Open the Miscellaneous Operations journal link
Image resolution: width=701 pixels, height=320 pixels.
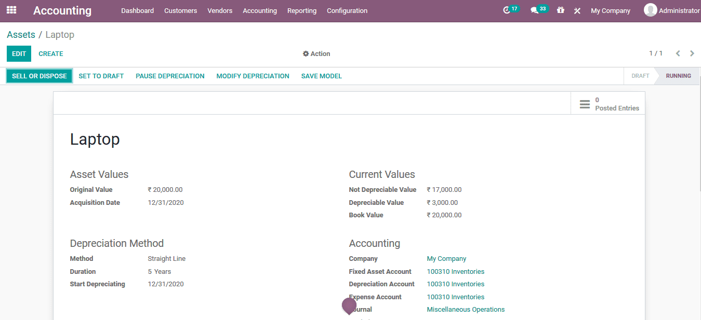point(466,309)
